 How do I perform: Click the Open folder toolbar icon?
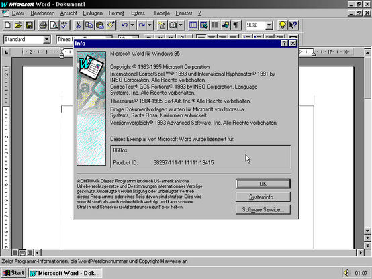pos(19,25)
